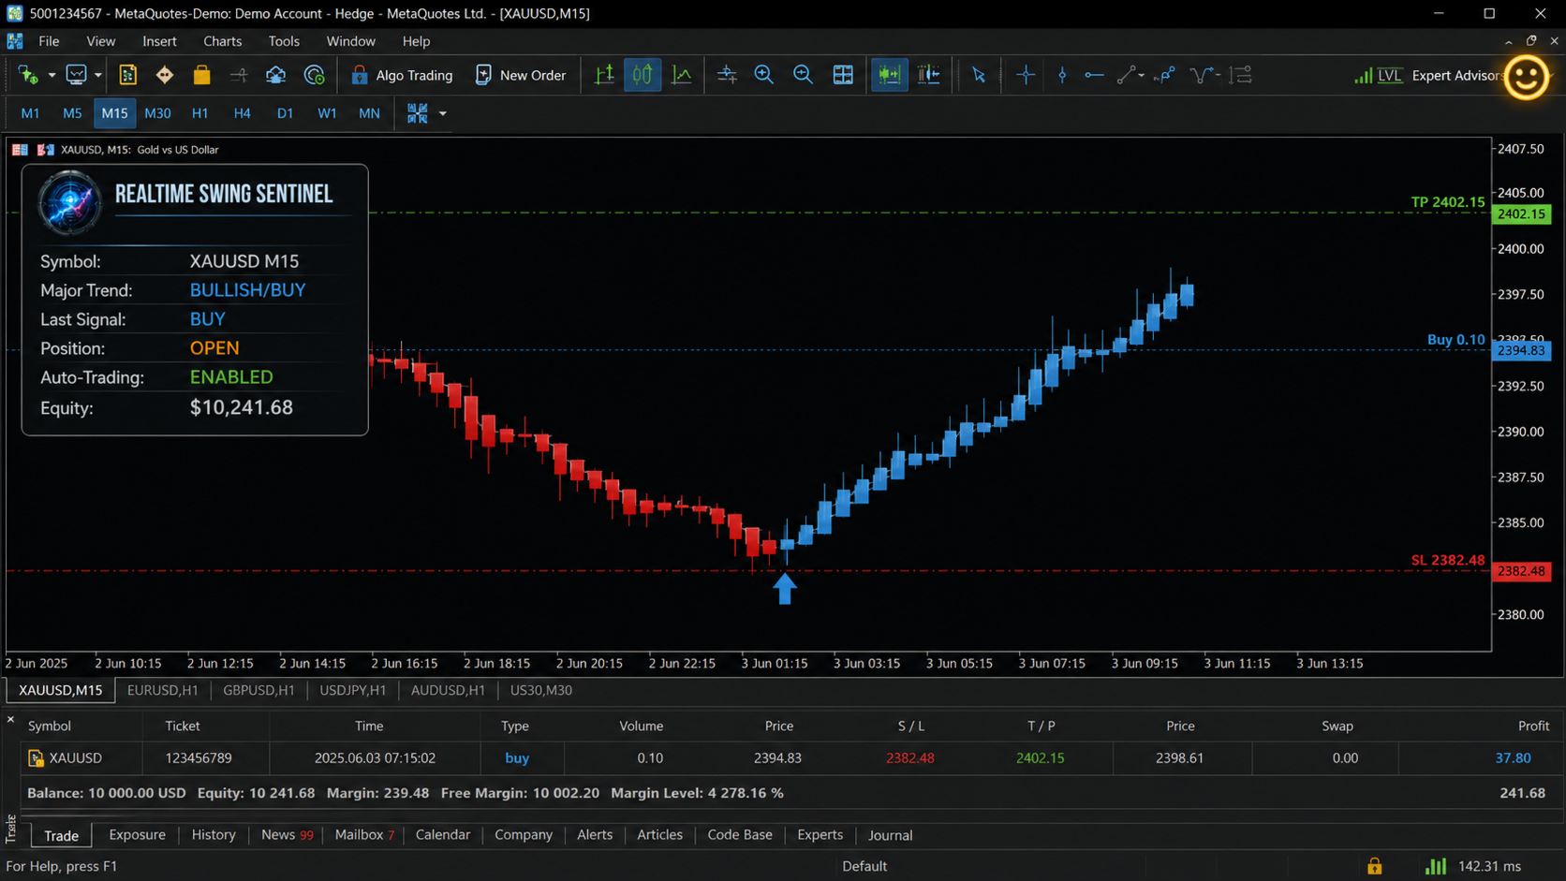This screenshot has height=881, width=1566.
Task: Click the VPS cloud hosting icon
Action: (x=275, y=75)
